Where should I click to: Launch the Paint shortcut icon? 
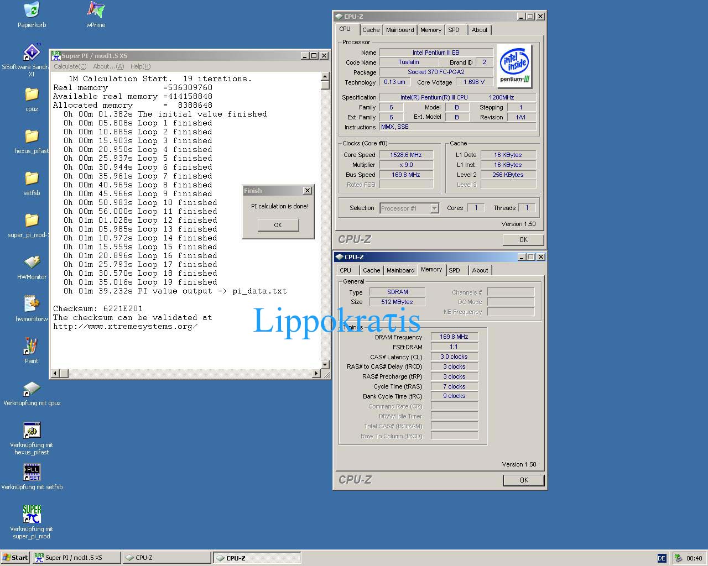click(x=32, y=346)
